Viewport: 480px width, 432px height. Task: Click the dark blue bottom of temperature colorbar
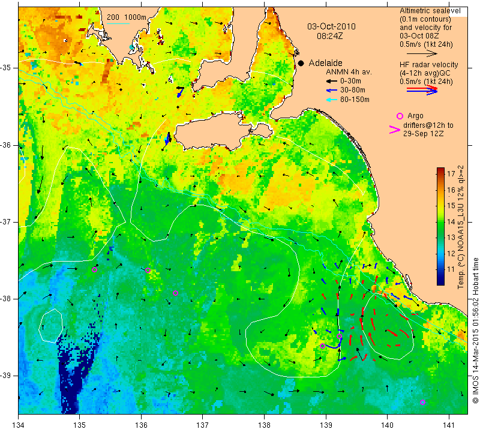point(440,281)
